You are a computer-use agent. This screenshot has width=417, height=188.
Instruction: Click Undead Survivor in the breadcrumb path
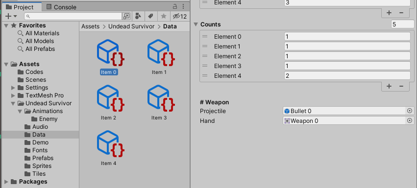point(131,26)
